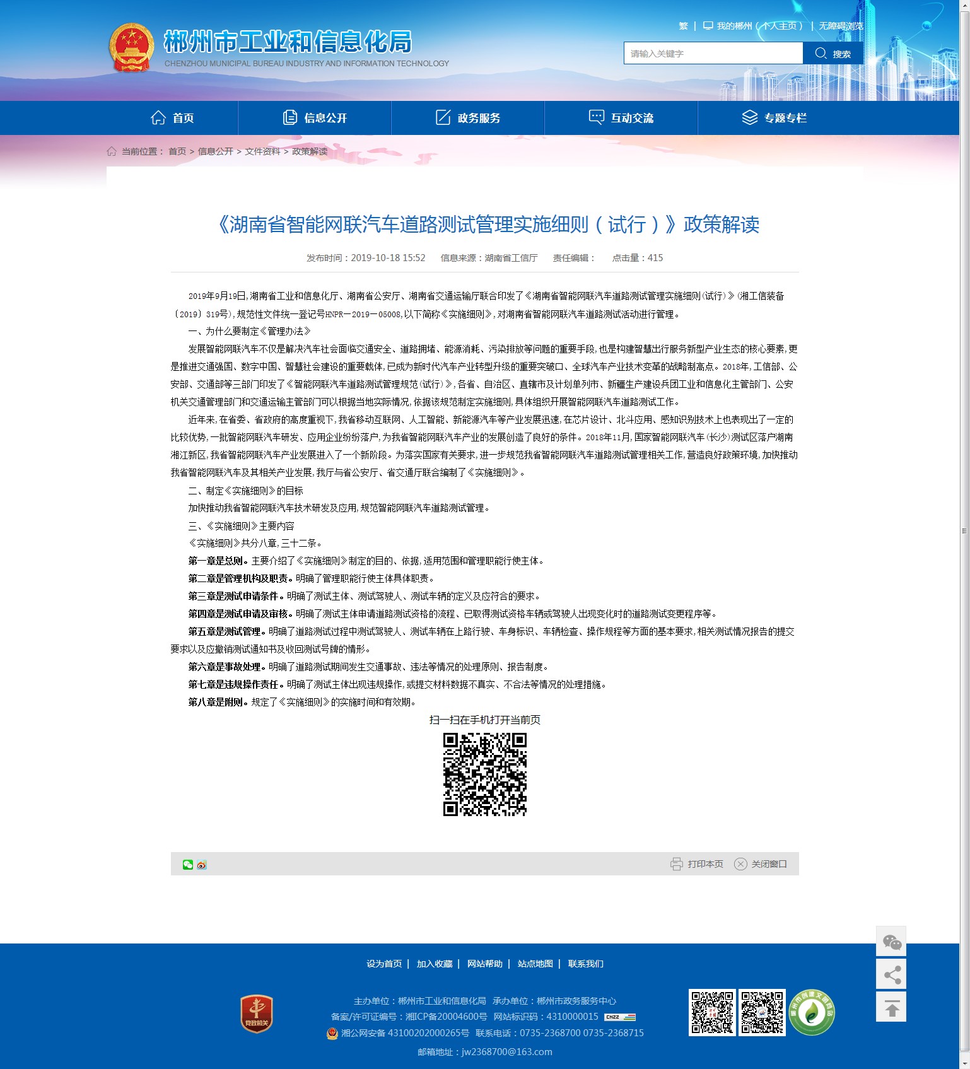Click 关闭窗口 close window link
Screen dimensions: 970x1069
point(769,864)
